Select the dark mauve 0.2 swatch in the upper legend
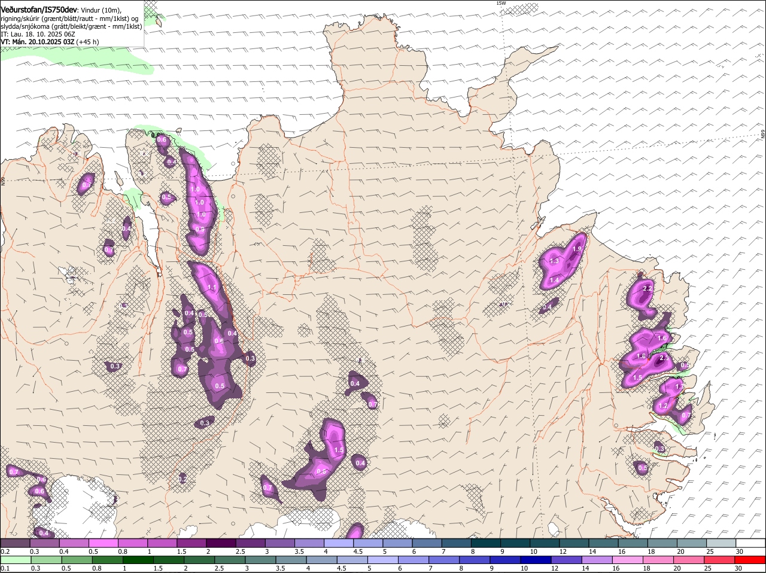Image resolution: width=766 pixels, height=573 pixels. coord(15,542)
